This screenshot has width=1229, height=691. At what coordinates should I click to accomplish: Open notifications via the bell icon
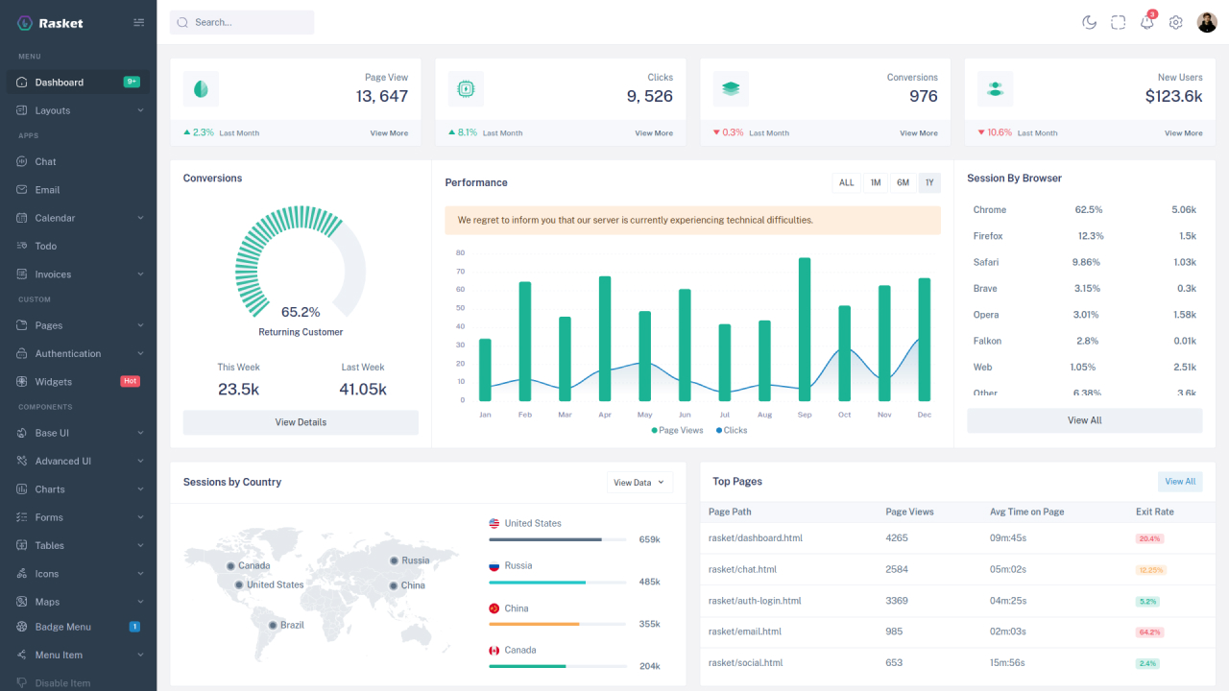tap(1146, 21)
